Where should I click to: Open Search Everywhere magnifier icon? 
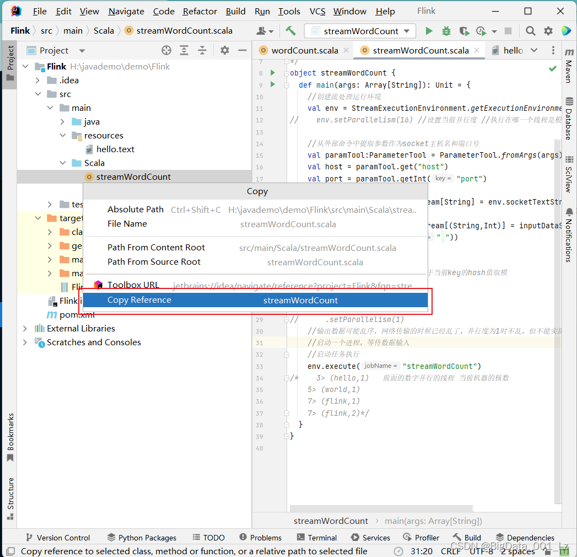(x=530, y=31)
